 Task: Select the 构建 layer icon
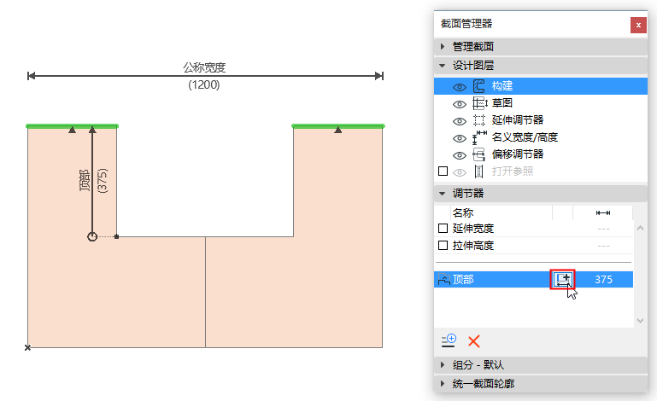(x=479, y=86)
